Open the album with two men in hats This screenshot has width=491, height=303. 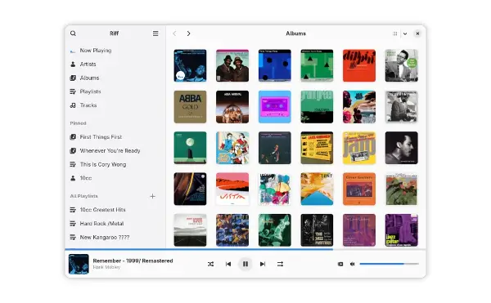232,65
